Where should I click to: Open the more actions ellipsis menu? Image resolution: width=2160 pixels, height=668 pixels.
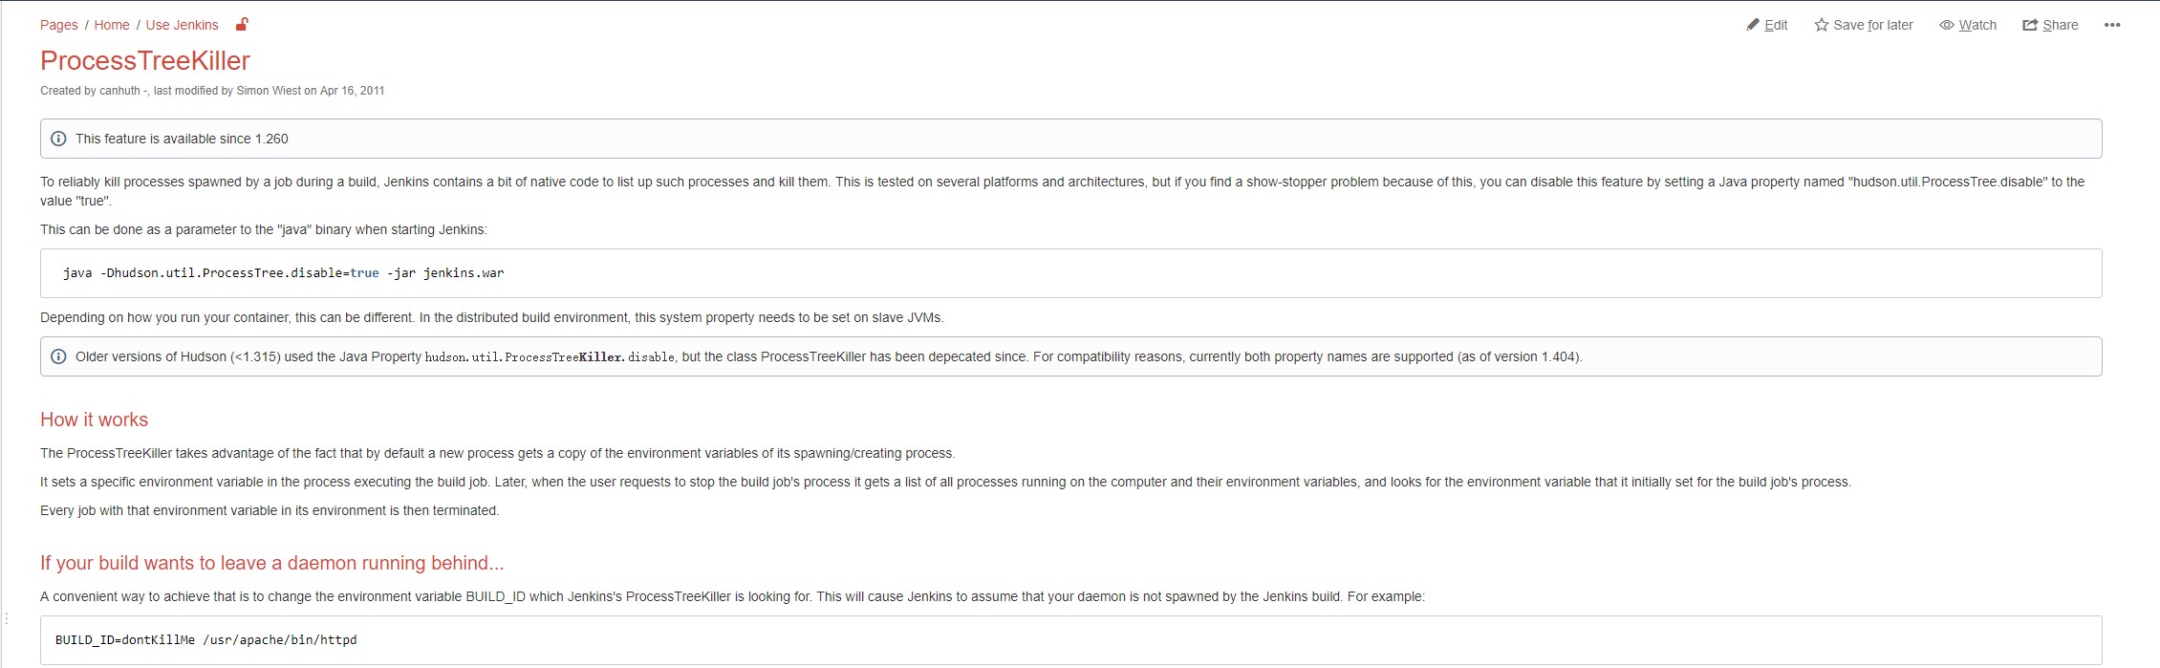coord(2112,25)
